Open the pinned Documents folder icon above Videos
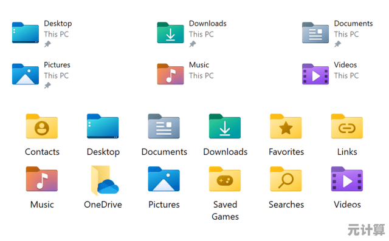The image size is (389, 241). (x=315, y=33)
